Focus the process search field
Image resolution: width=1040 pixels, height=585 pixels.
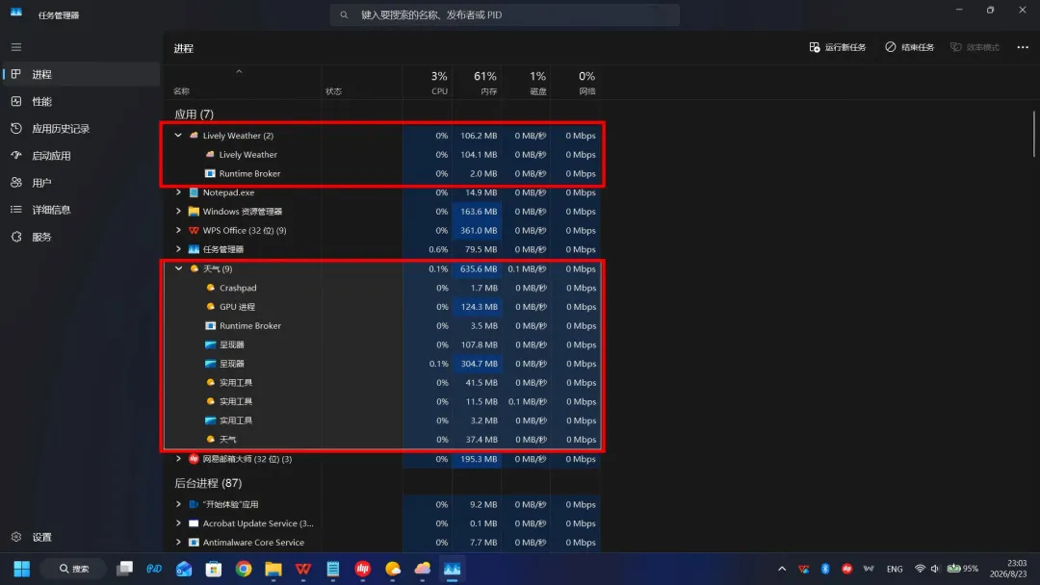pos(505,14)
